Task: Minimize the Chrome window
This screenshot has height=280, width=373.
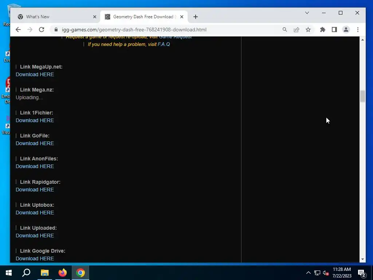Action: (x=324, y=13)
